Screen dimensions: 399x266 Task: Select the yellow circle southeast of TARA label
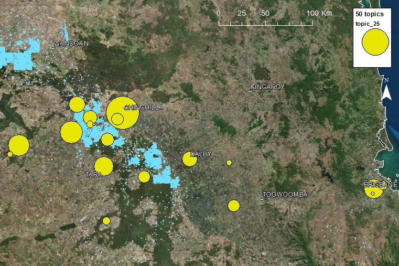[x=144, y=177]
